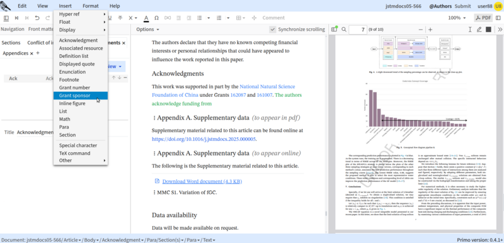Toggle the left navigation panel icon
This screenshot has width=504, height=243.
tap(6, 18)
